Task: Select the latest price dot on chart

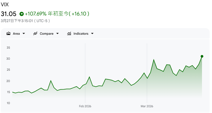Action: pos(202,56)
